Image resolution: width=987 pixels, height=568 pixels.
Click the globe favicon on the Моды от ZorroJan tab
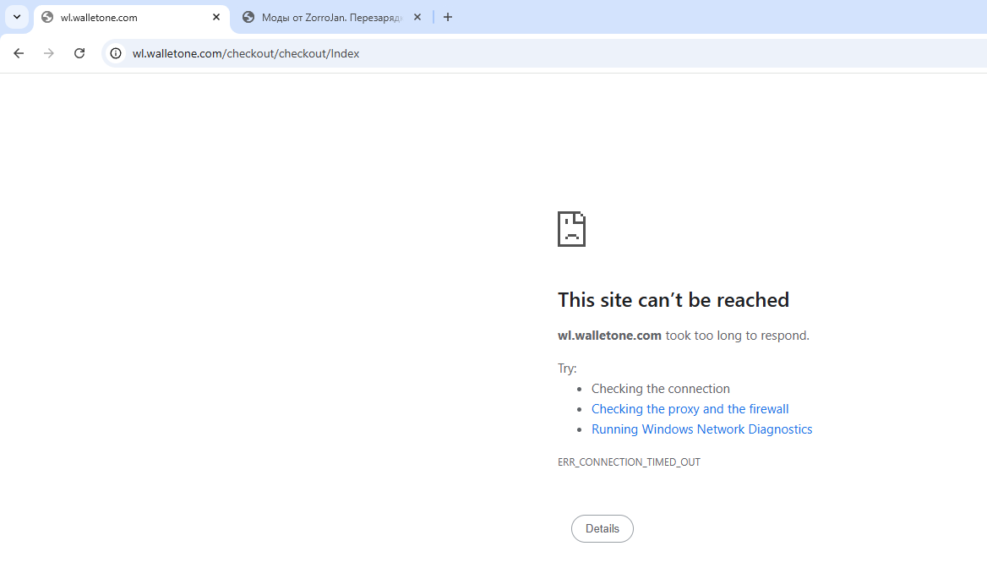click(x=248, y=17)
